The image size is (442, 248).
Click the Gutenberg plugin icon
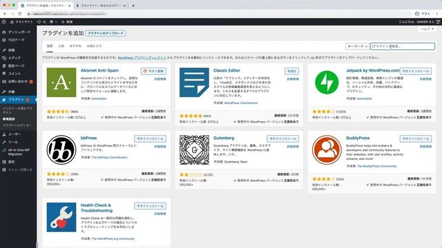194,150
